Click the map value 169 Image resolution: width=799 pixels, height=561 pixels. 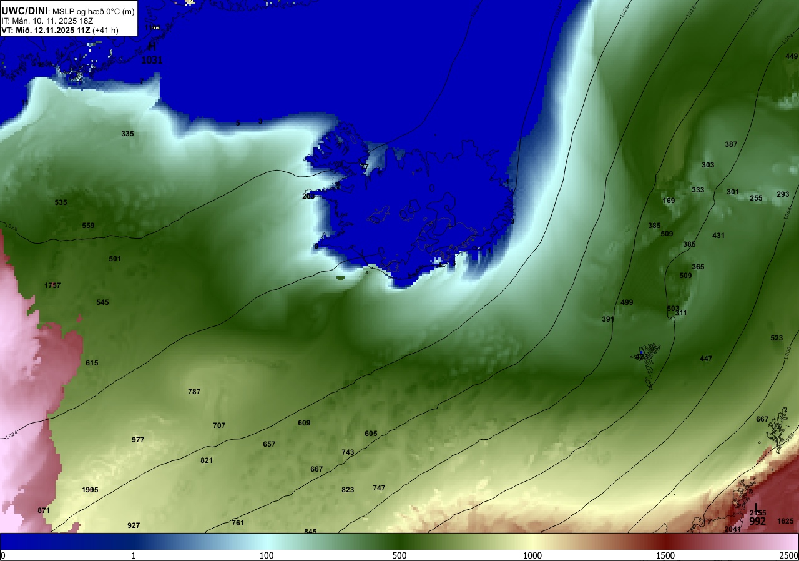669,201
